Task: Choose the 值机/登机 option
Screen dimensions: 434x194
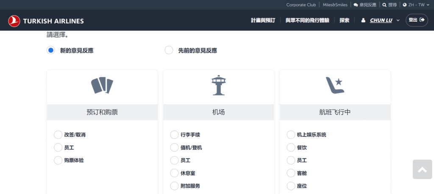Action: point(174,147)
